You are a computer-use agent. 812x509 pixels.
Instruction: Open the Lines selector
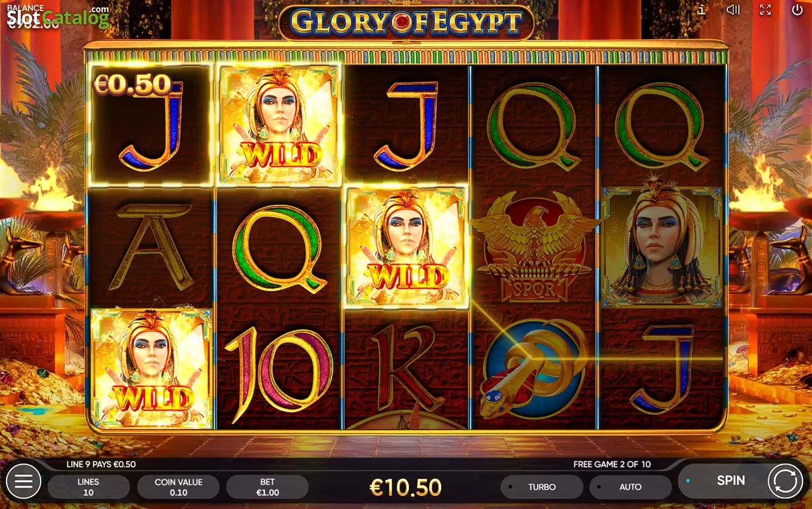click(88, 487)
